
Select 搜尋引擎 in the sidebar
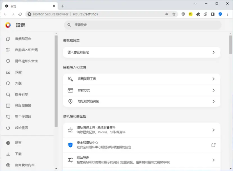point(22,94)
